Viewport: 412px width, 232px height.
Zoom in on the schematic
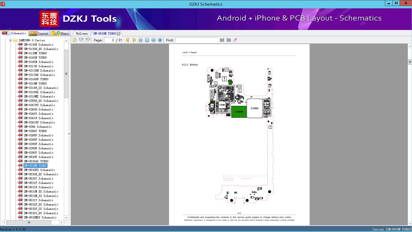point(160,40)
